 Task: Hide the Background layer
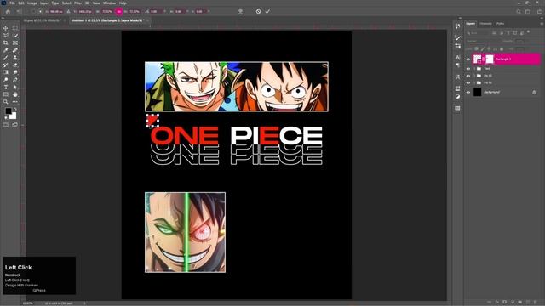click(x=468, y=93)
